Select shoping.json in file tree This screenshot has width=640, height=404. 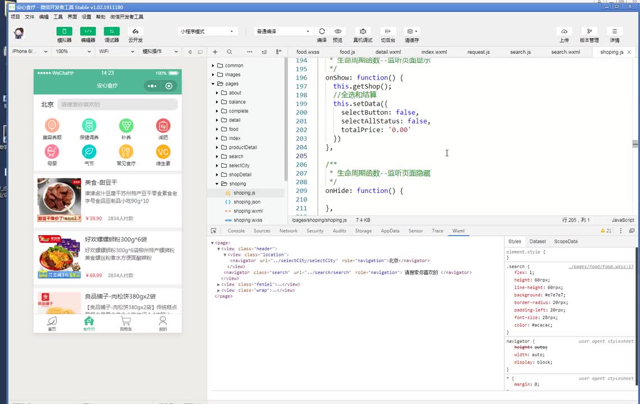point(247,202)
